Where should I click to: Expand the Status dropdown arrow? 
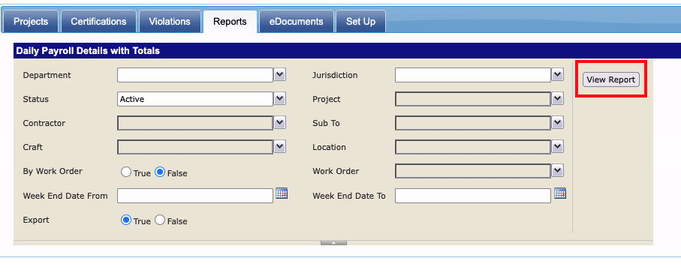pyautogui.click(x=280, y=99)
